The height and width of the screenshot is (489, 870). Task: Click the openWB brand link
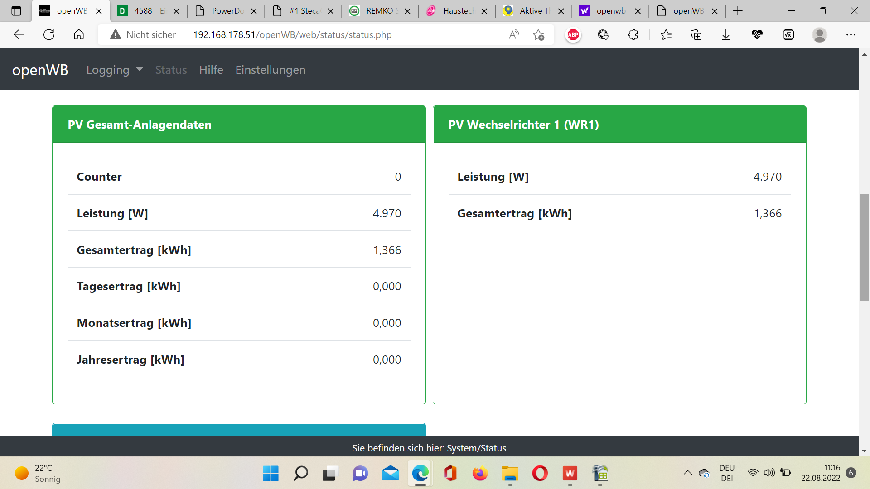point(40,70)
